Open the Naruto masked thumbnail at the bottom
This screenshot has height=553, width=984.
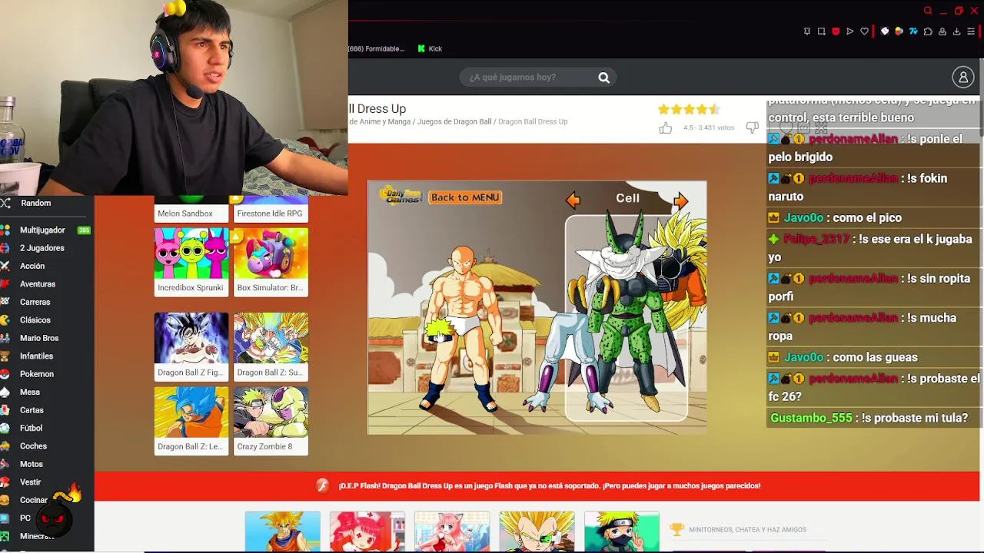tap(621, 531)
